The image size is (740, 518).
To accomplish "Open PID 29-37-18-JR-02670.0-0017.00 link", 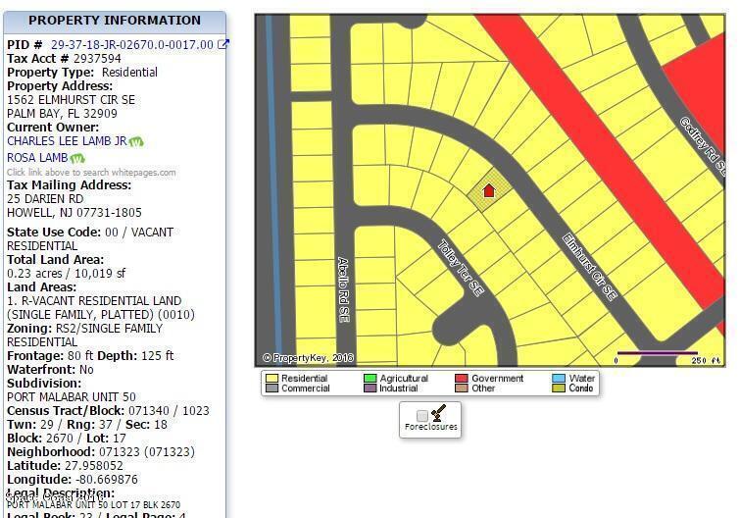I will click(131, 45).
